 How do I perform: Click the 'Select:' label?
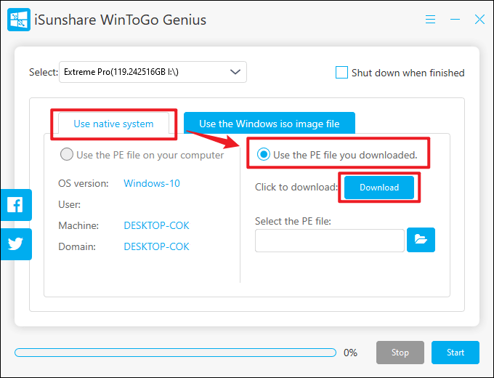click(44, 72)
